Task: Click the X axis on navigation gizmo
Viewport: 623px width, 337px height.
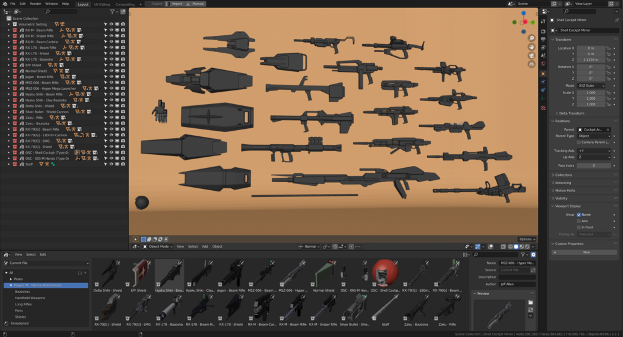Action: [x=525, y=22]
